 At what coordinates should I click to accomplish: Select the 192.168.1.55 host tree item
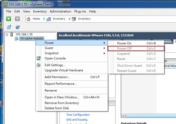(x=24, y=34)
